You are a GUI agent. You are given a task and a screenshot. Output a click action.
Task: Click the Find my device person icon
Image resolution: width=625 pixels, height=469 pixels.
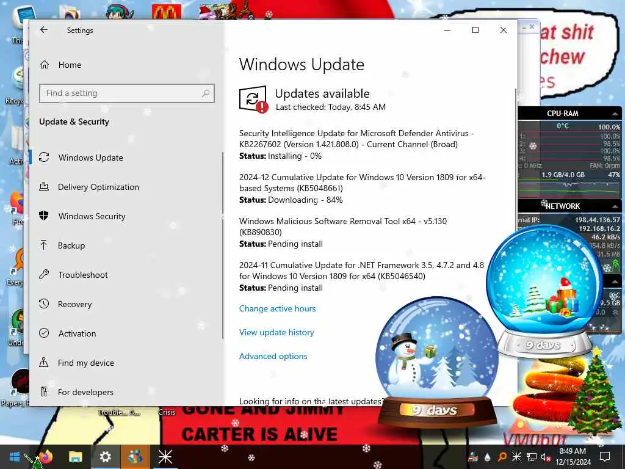click(44, 362)
